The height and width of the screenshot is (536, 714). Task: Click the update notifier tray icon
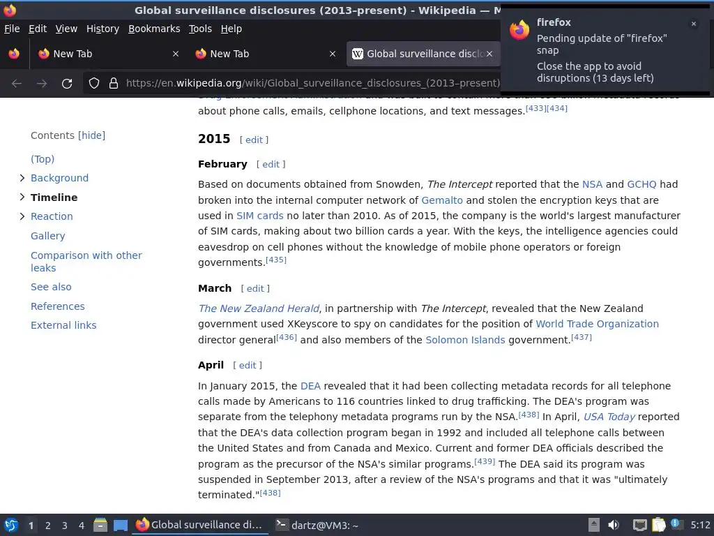point(676,524)
